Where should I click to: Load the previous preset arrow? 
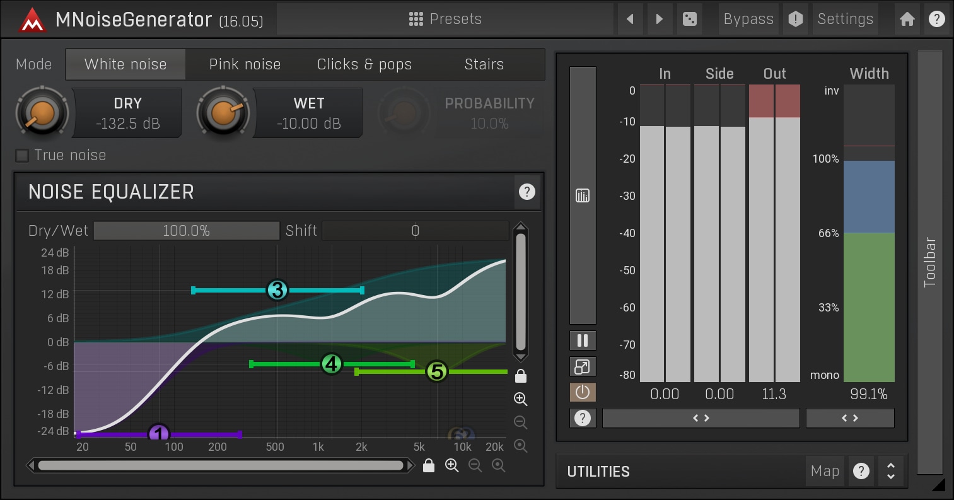point(630,19)
